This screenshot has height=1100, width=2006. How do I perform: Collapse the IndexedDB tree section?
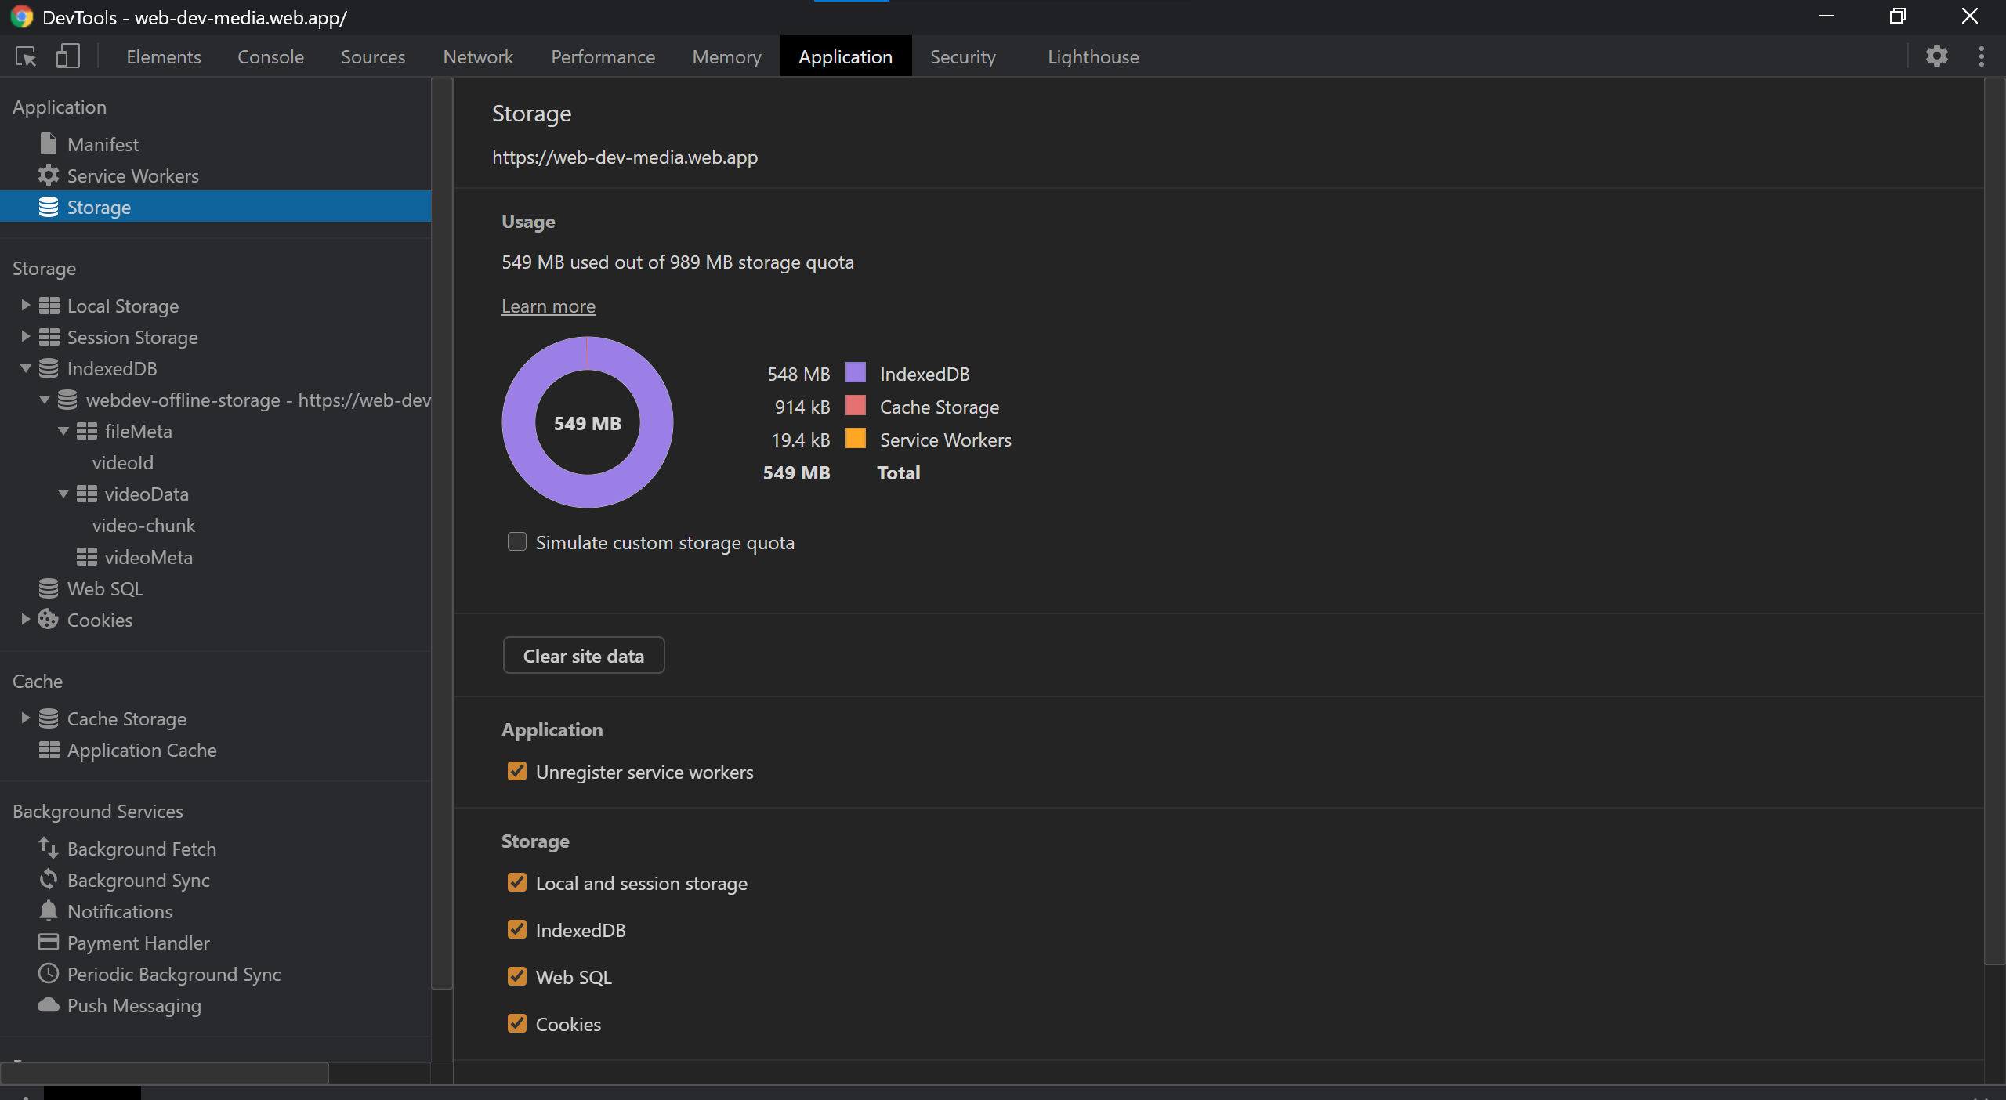(25, 368)
